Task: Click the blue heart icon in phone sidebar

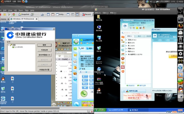Action: (x=75, y=80)
